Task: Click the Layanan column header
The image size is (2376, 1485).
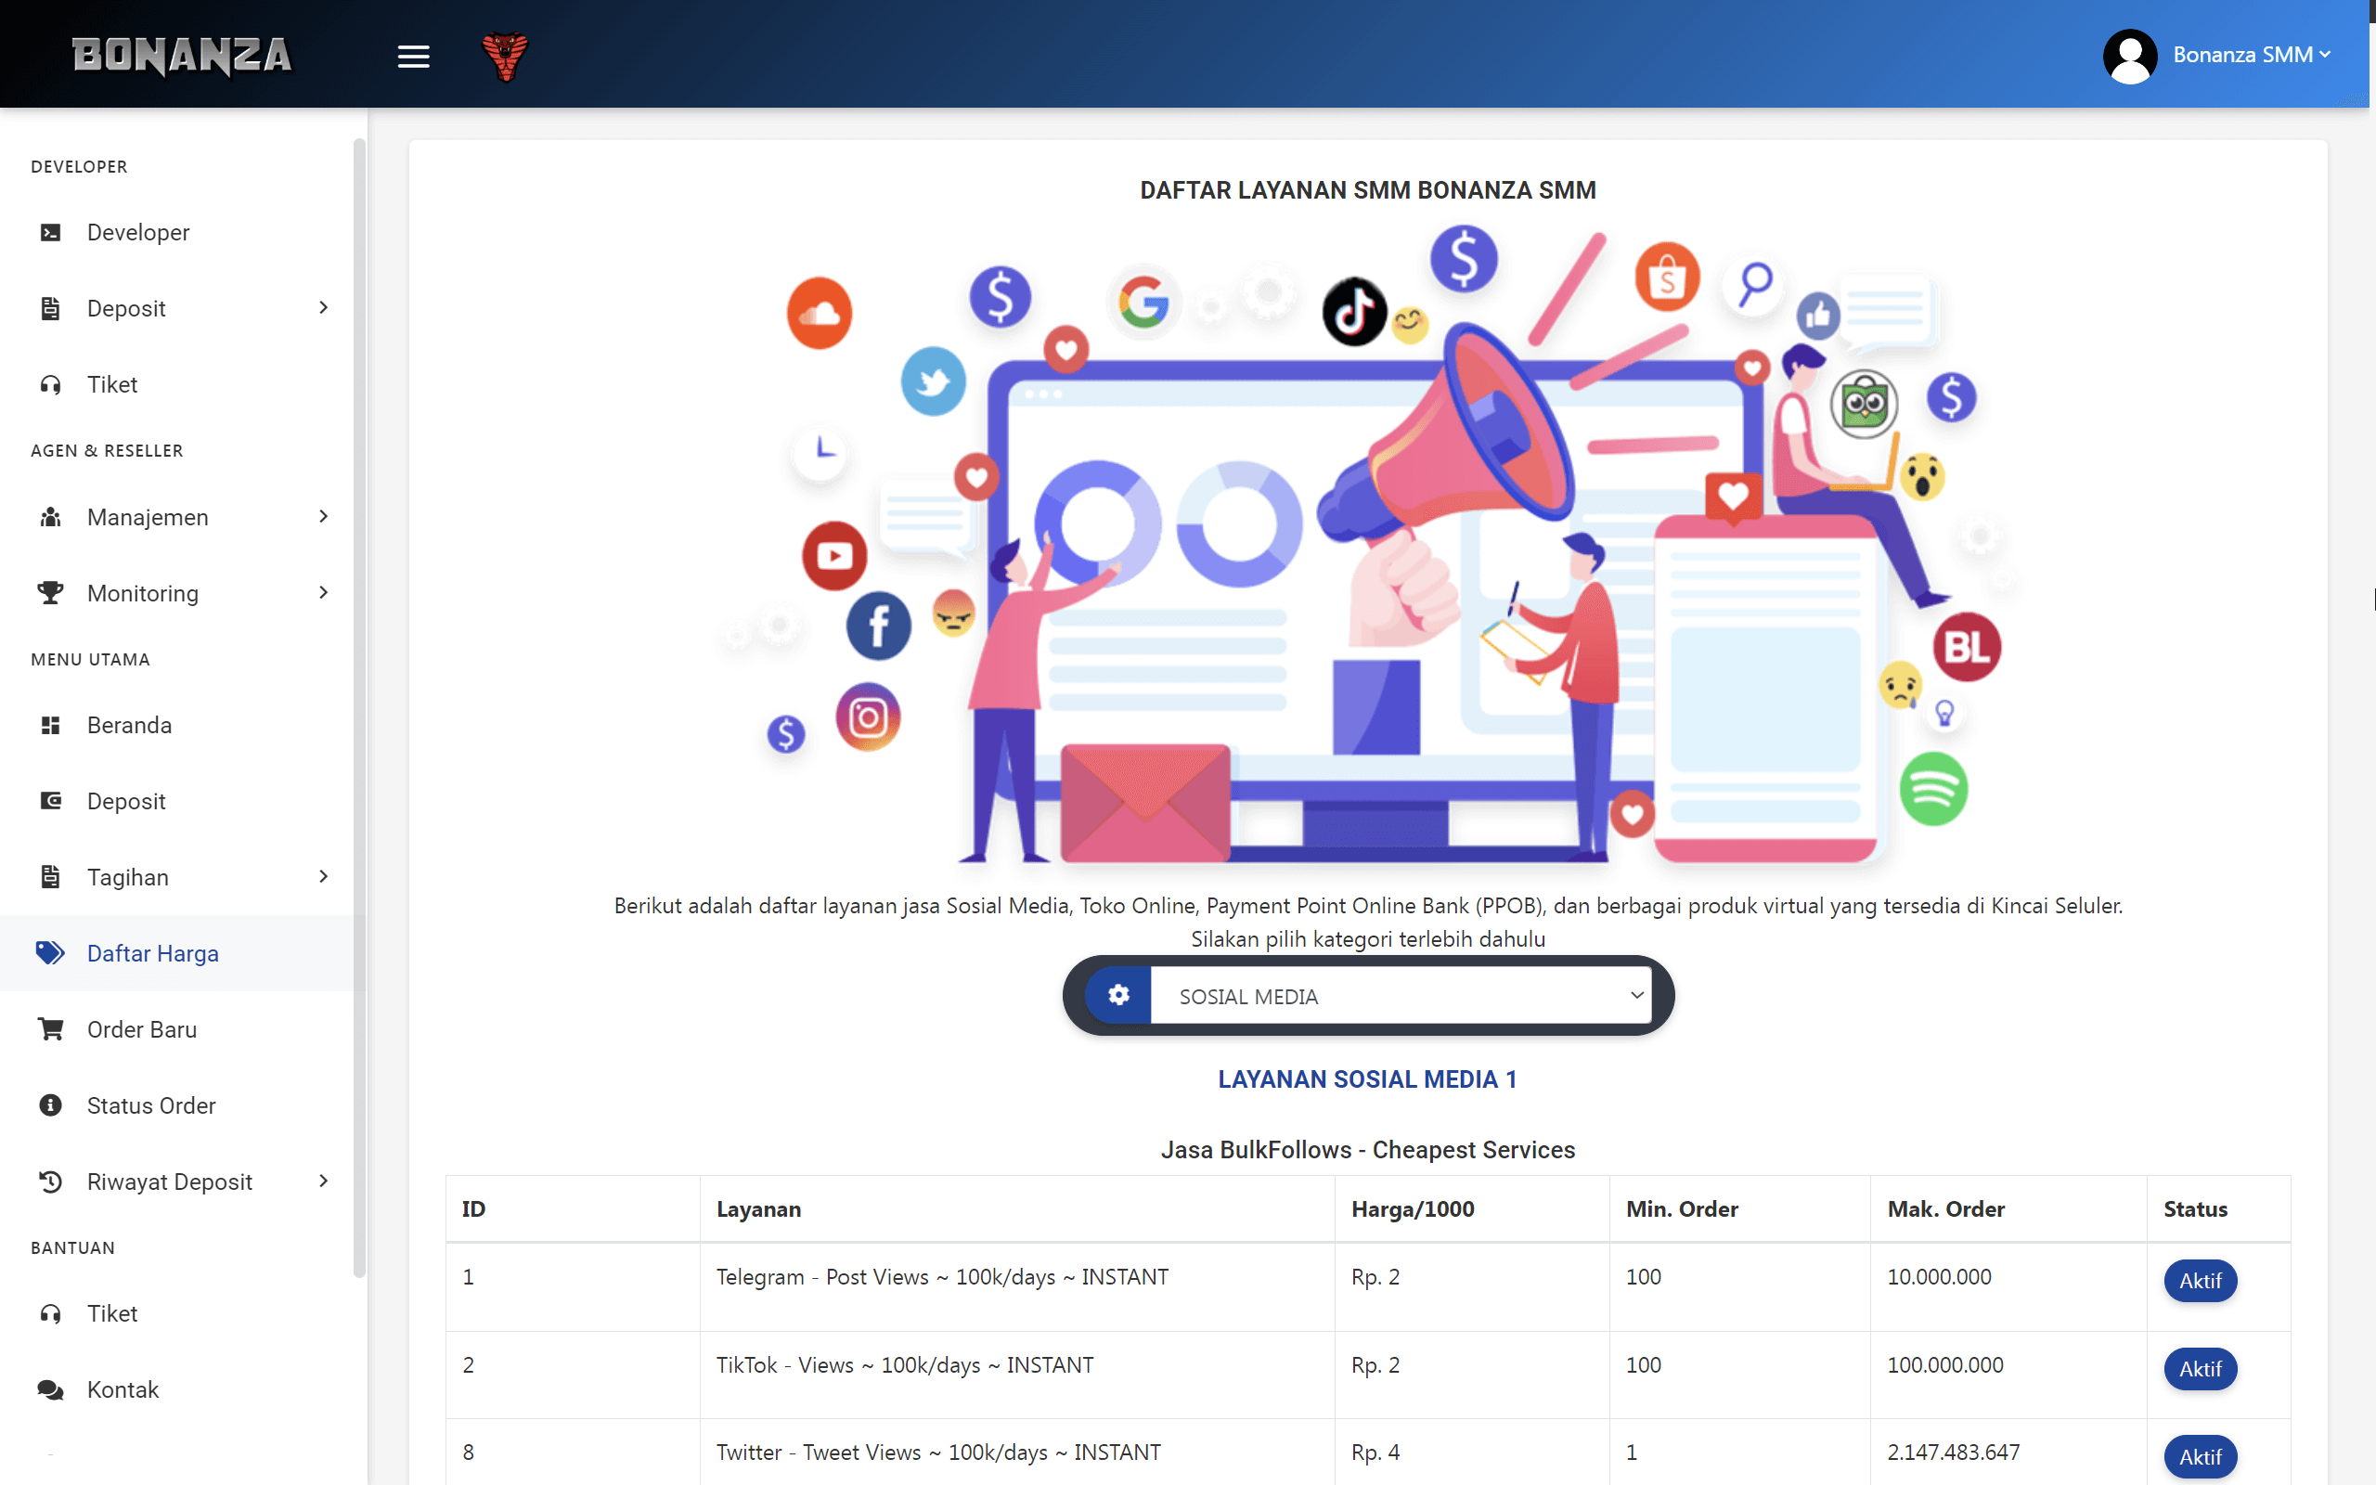Action: (x=758, y=1209)
